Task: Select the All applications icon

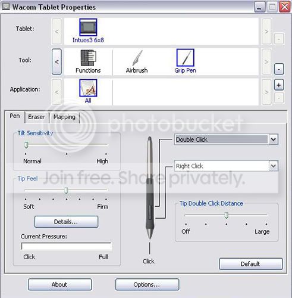Action: 88,88
